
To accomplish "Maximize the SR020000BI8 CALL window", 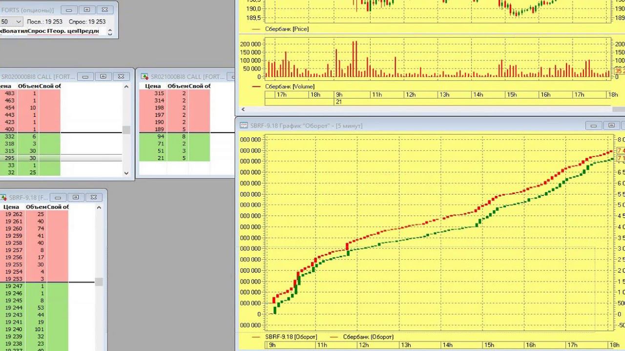I will tap(103, 77).
